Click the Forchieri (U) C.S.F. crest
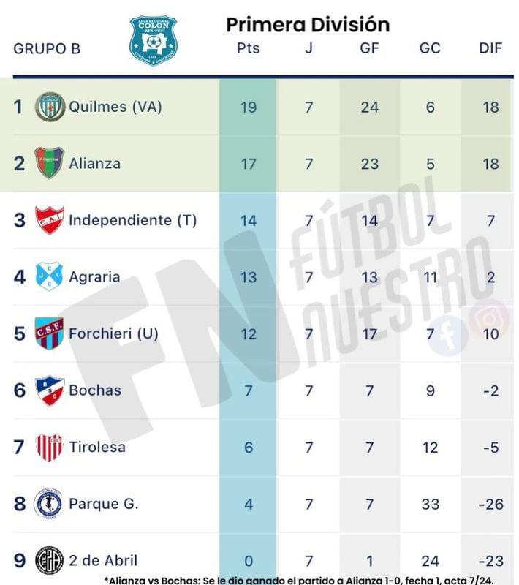This screenshot has width=519, height=585. point(50,333)
